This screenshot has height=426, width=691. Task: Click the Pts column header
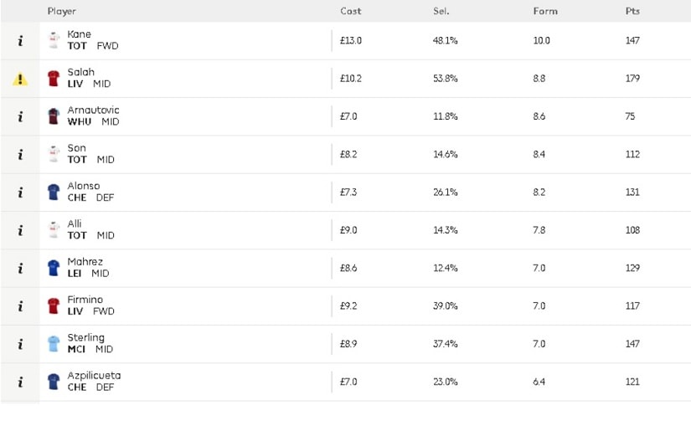[632, 12]
